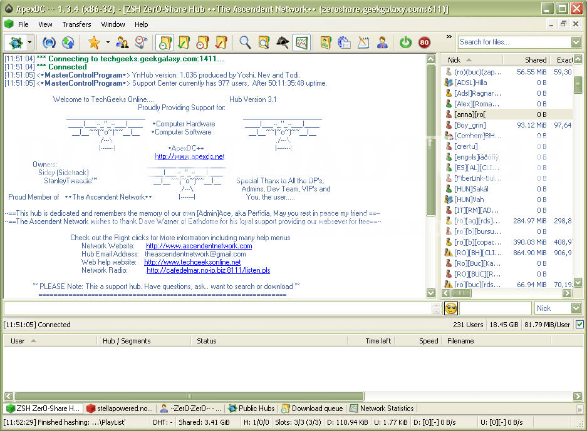
Task: Open the hub connect dropdown arrow
Action: pyautogui.click(x=31, y=42)
